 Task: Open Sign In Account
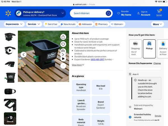(146, 13)
